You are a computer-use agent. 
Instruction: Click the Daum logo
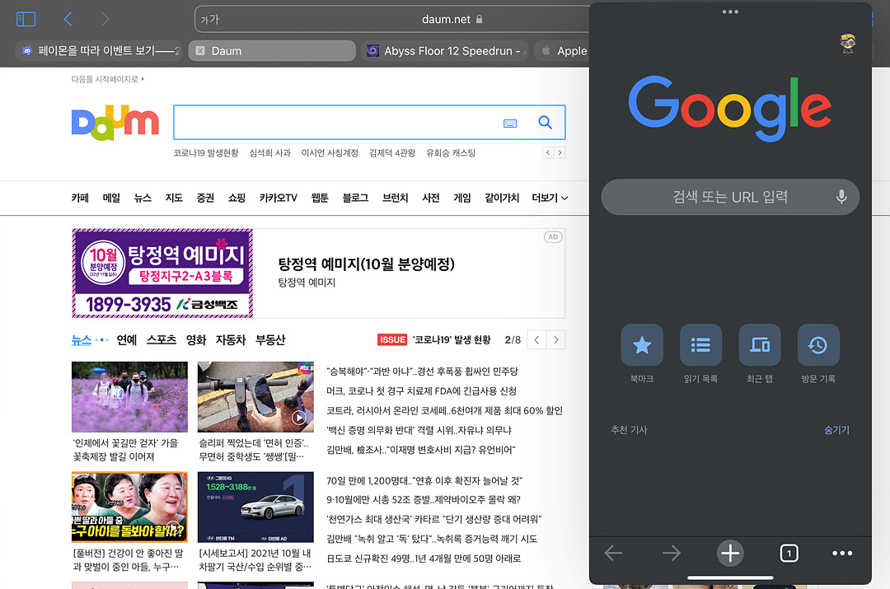115,122
